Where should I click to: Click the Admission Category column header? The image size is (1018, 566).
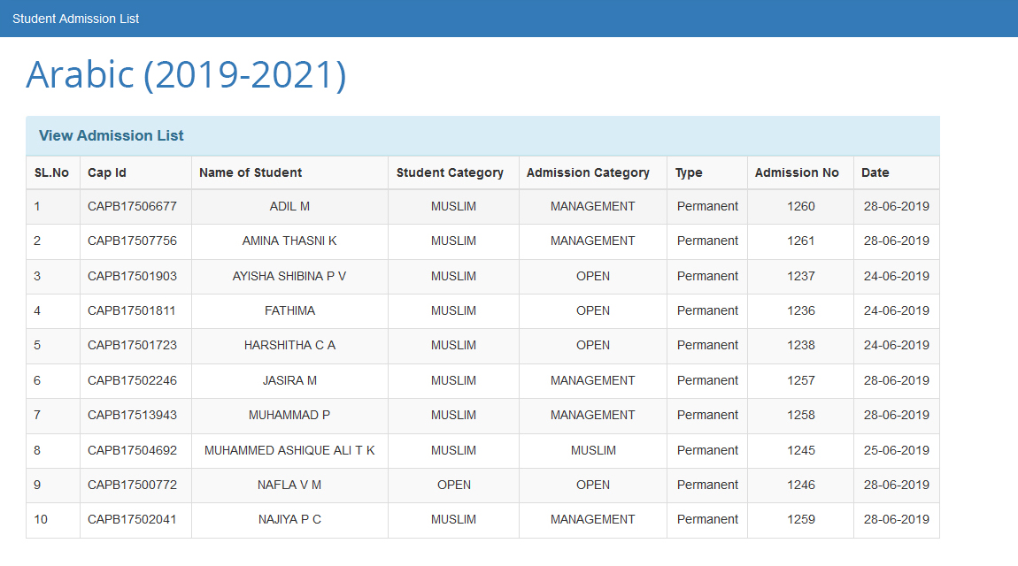[x=588, y=172]
